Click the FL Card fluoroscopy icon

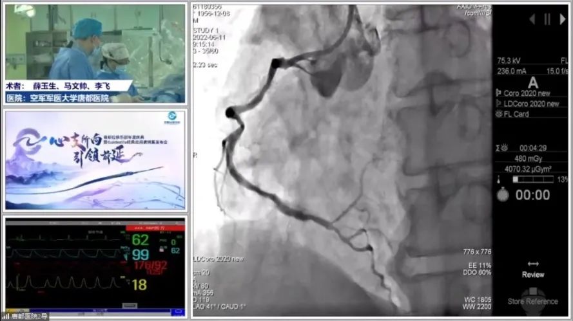tap(499, 114)
